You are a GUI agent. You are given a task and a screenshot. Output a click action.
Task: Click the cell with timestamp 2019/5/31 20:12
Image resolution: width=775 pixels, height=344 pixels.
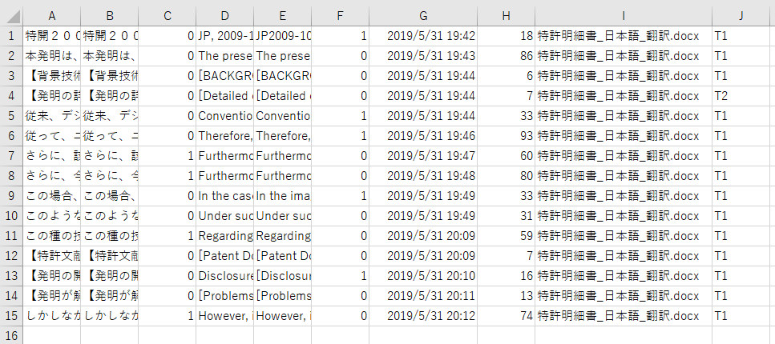(422, 316)
